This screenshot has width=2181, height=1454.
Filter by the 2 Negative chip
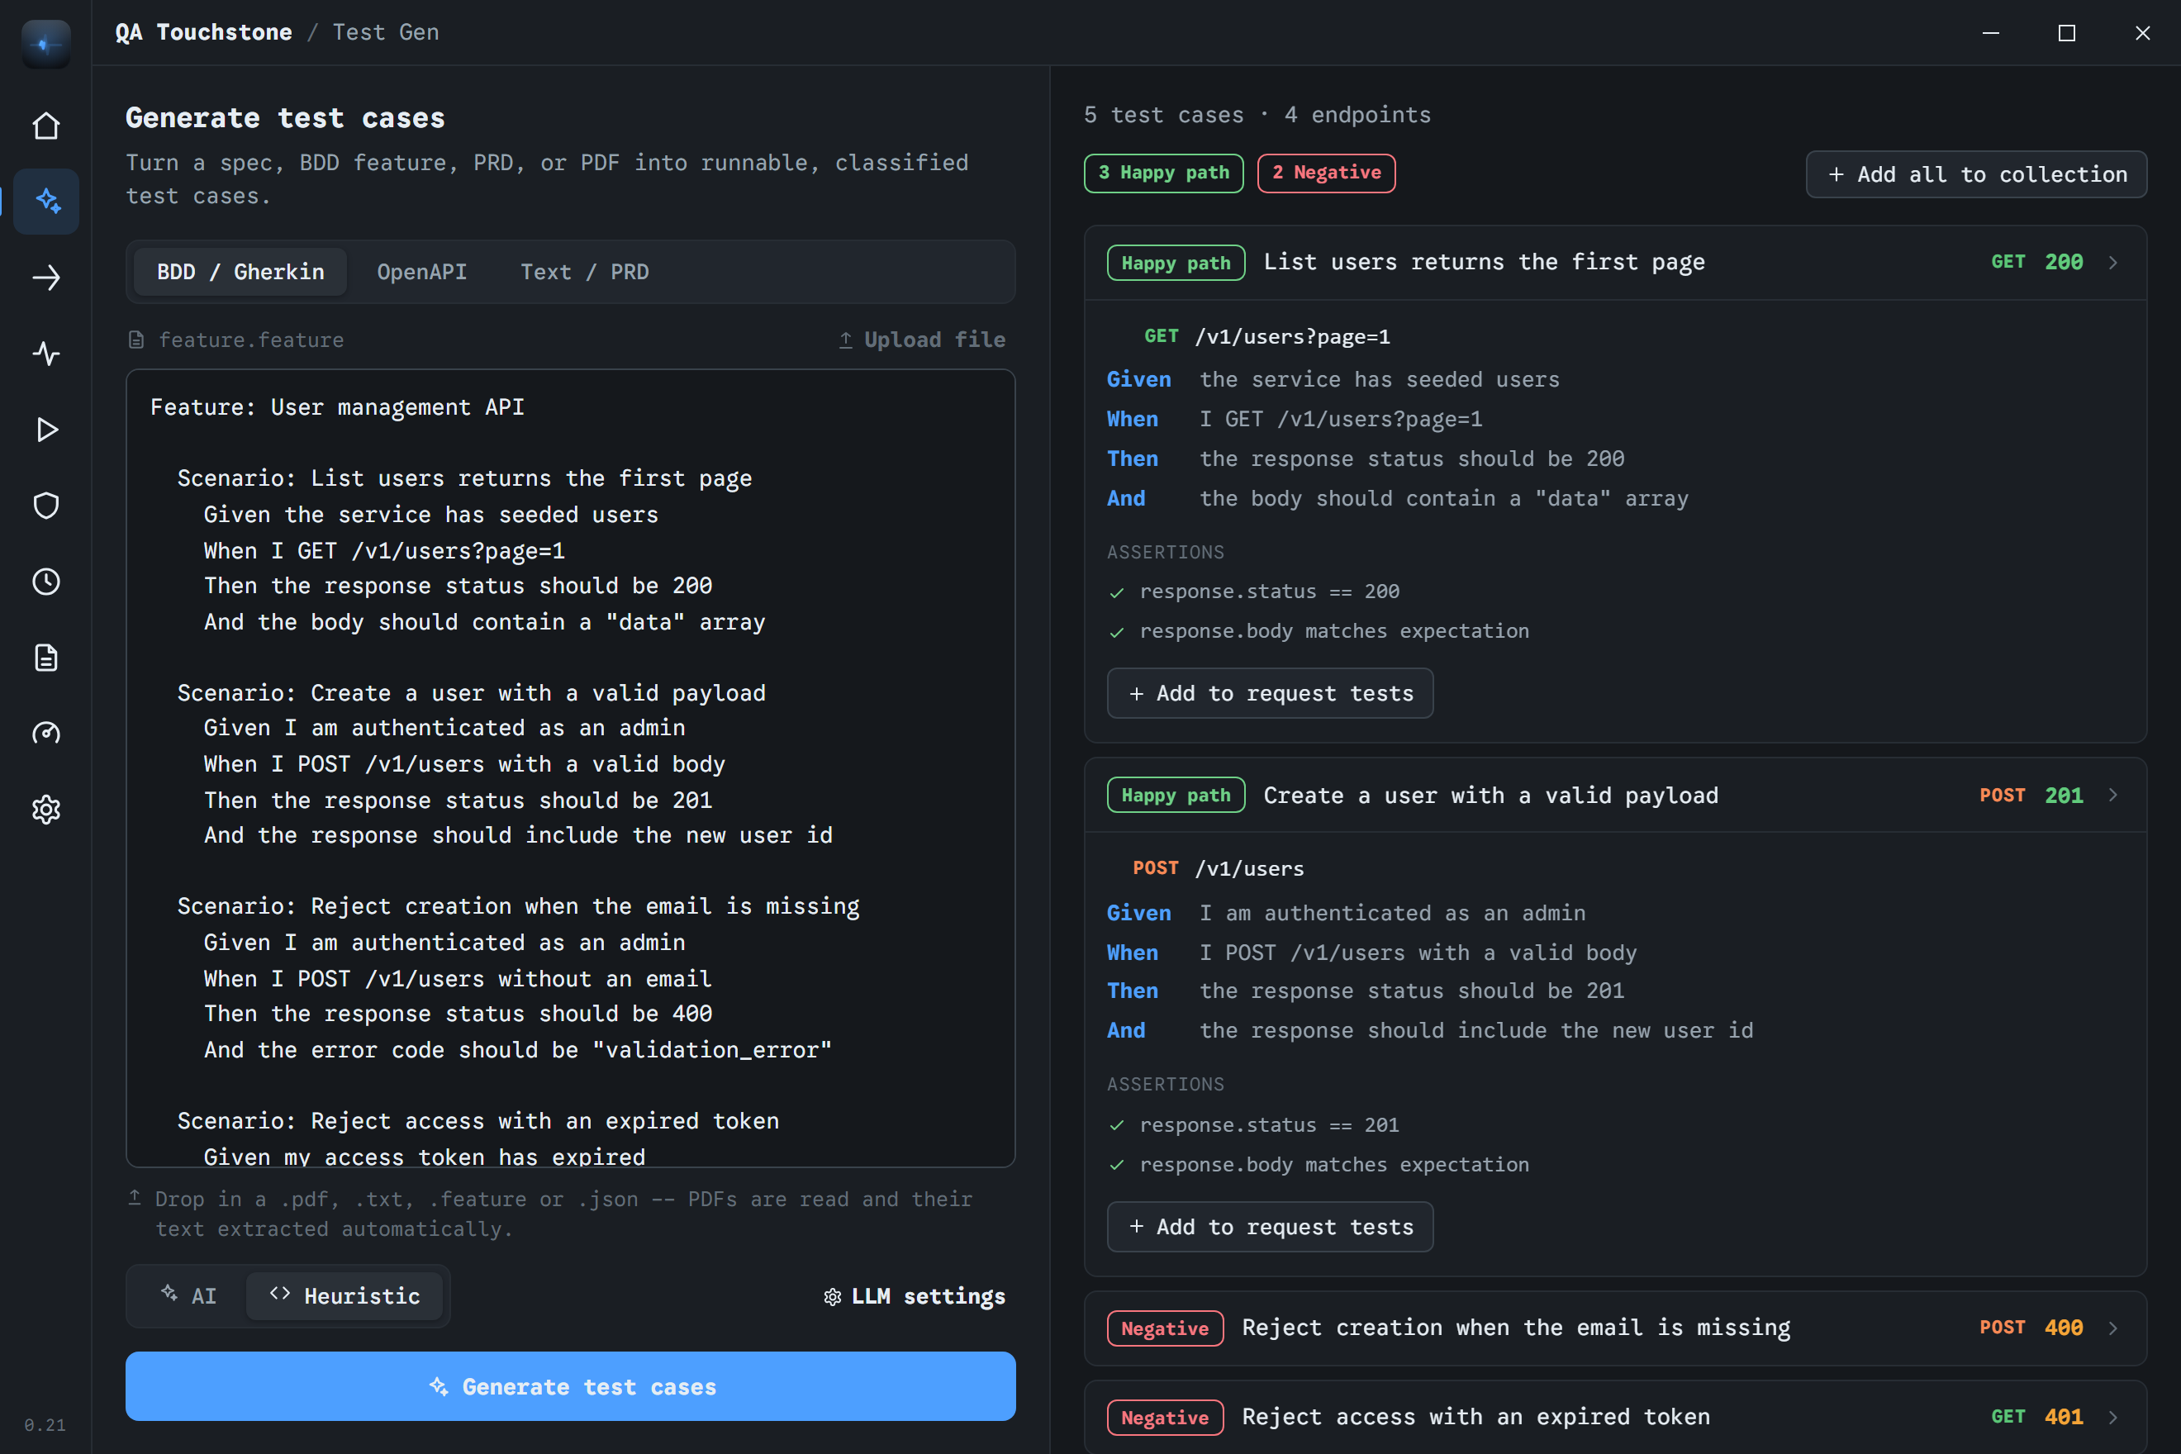[x=1326, y=173]
